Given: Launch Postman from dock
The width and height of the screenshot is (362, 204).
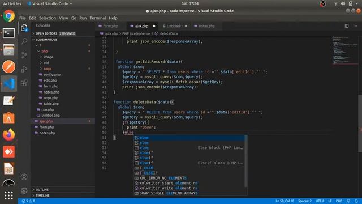Looking at the screenshot, I should point(9,67).
